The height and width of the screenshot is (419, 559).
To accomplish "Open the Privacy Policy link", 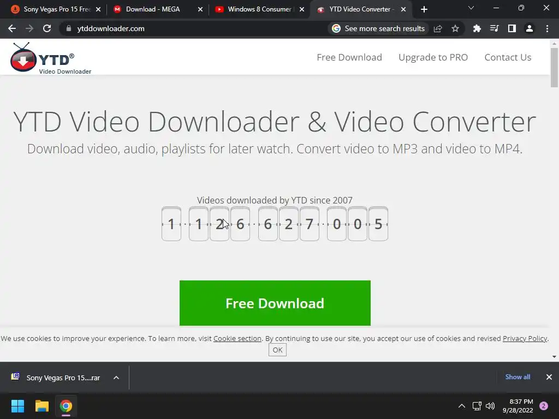I will [x=525, y=338].
